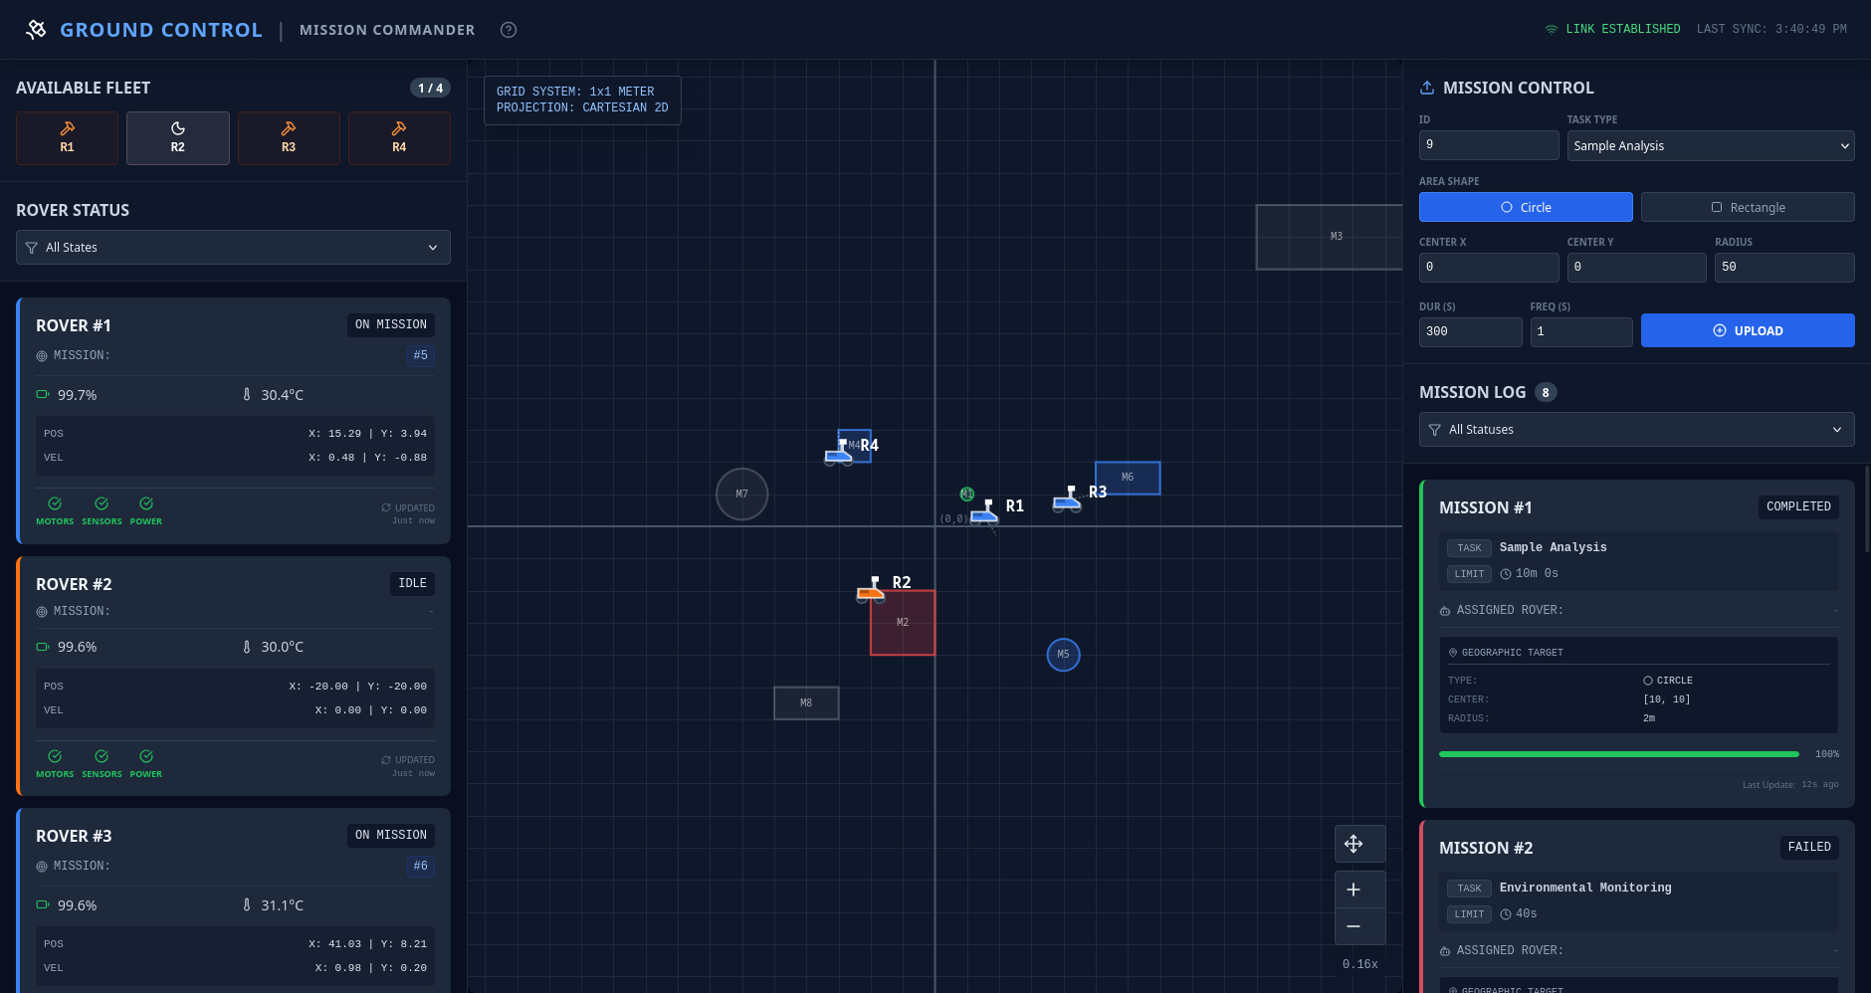
Task: Select Rectangle area shape
Action: [x=1747, y=207]
